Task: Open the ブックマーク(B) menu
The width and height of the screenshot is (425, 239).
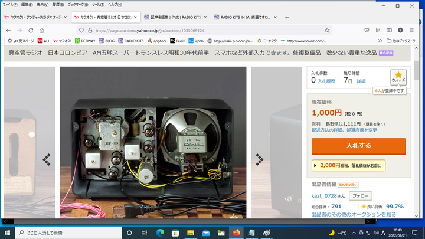Action: coord(76,4)
